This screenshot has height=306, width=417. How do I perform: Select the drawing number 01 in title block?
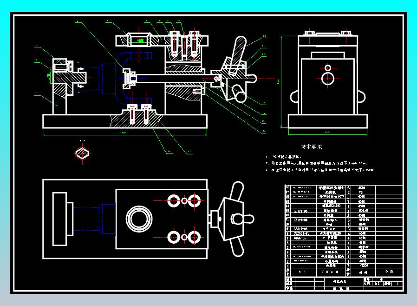click(382, 279)
